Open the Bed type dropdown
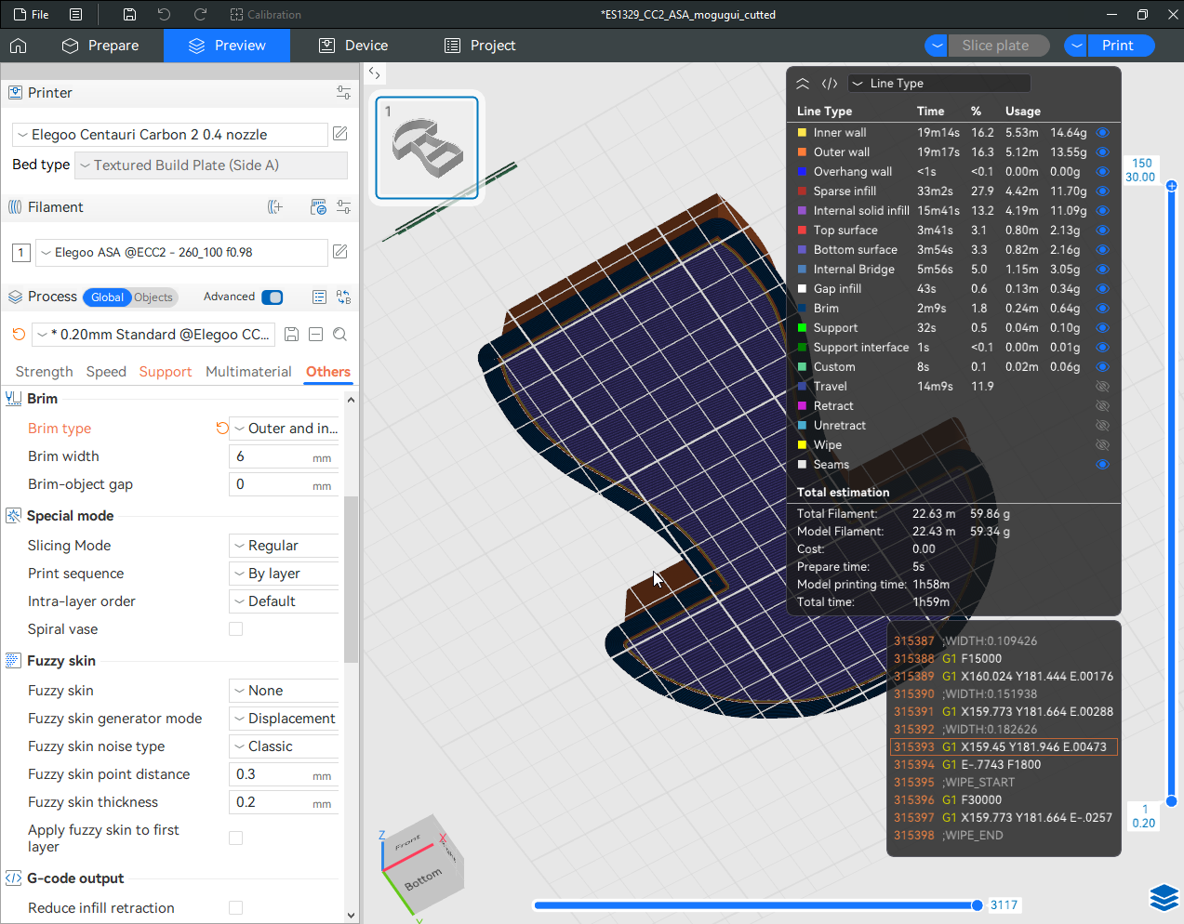Screen dimensions: 1184x924 (x=211, y=165)
